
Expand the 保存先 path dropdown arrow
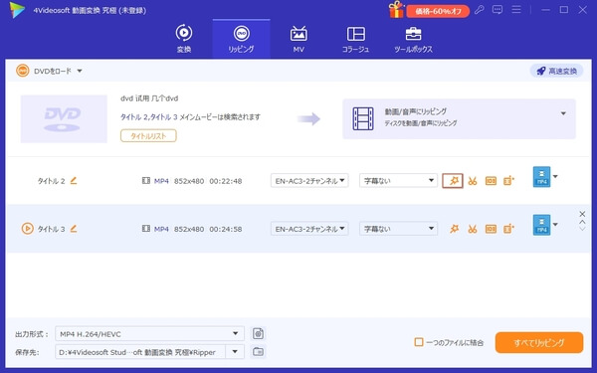[235, 352]
